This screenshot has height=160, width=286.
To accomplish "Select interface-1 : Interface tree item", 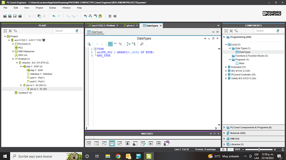I will 41,74.
